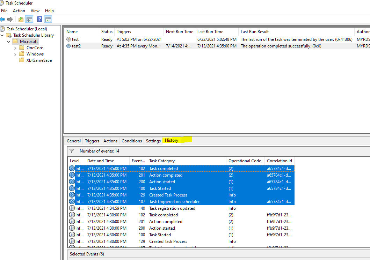Click info icon of 4:35:00 Action started event
Image resolution: width=370 pixels, height=260 pixels.
(x=72, y=181)
